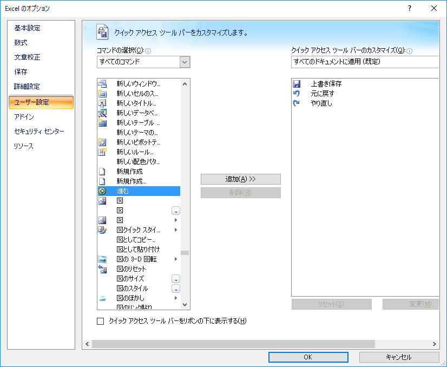Viewport: 447px width, 367px height.
Task: Open the すべてのドキュメントに適用 (既定) dropdown
Action: [365, 62]
